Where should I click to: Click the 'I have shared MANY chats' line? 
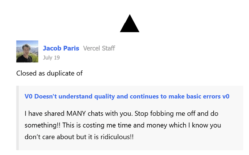click(x=122, y=113)
